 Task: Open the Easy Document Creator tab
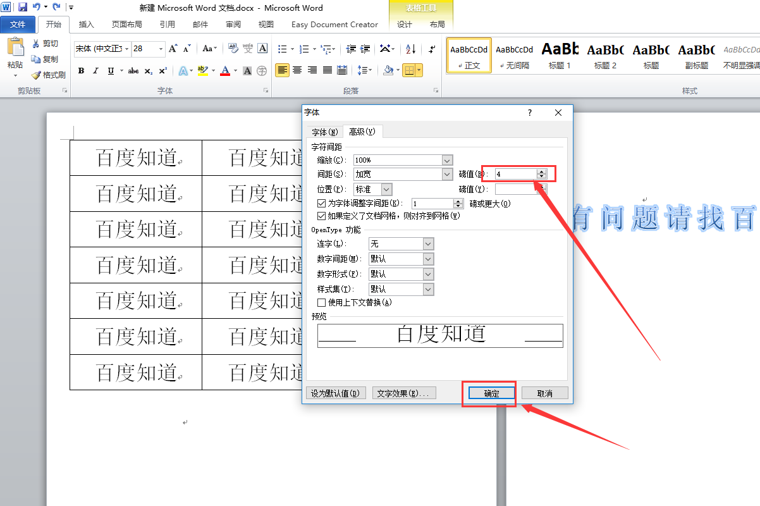[334, 25]
